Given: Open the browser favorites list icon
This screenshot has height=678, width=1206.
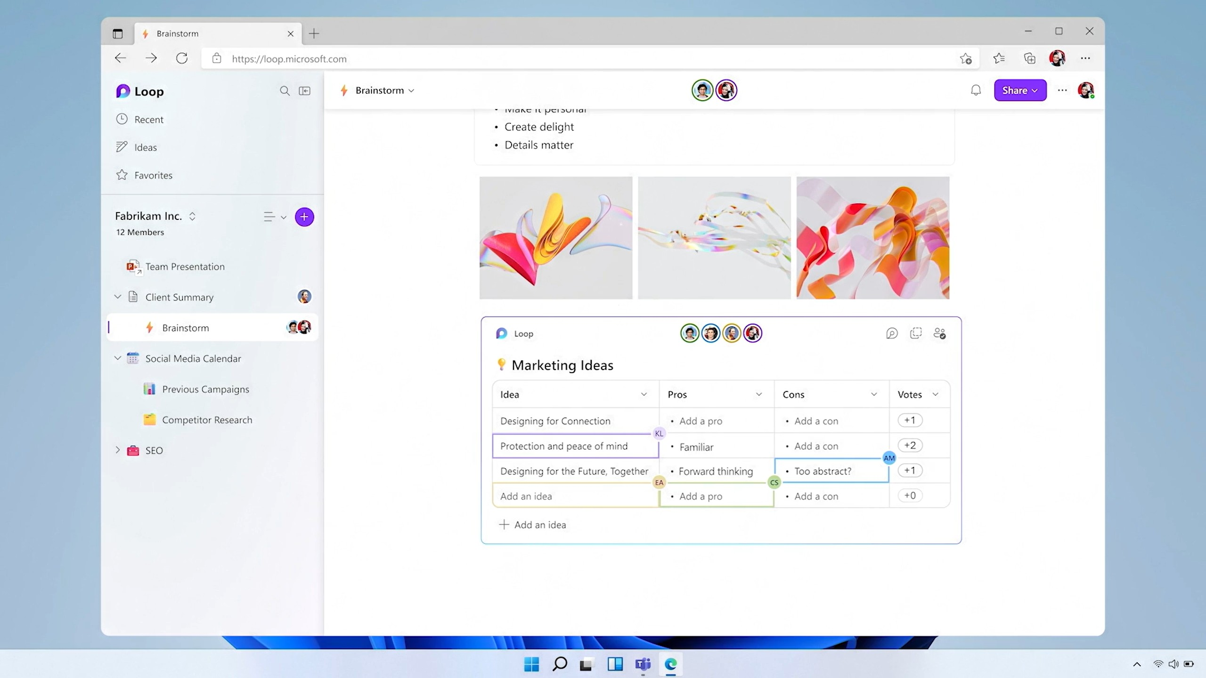Looking at the screenshot, I should pyautogui.click(x=999, y=58).
